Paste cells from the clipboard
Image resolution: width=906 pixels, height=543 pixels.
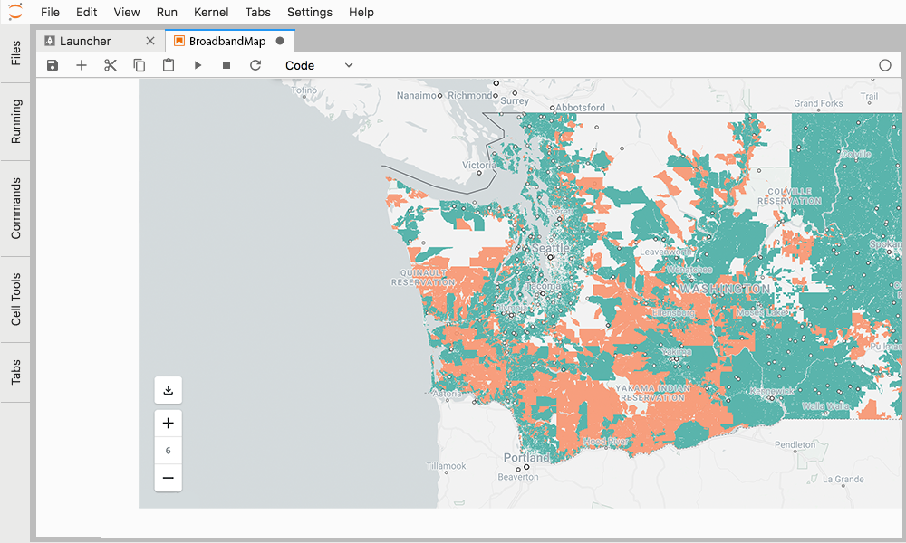(169, 65)
